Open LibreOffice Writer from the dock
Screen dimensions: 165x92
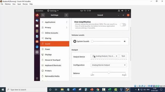(37, 36)
